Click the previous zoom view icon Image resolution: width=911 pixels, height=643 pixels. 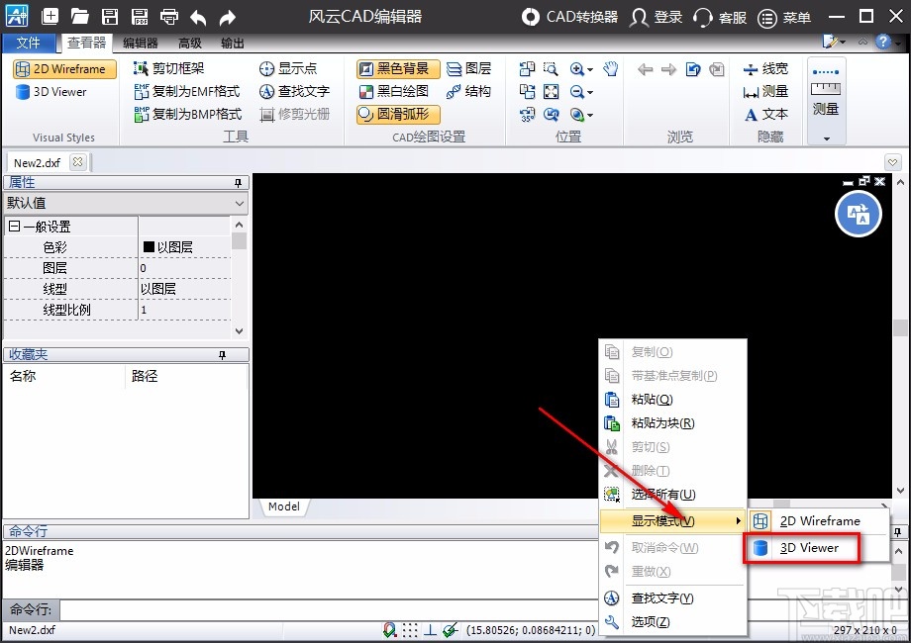[551, 115]
